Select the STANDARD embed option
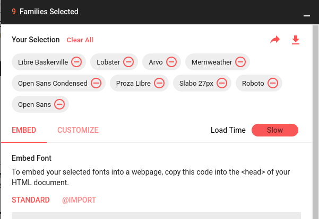The width and height of the screenshot is (319, 219). (31, 200)
